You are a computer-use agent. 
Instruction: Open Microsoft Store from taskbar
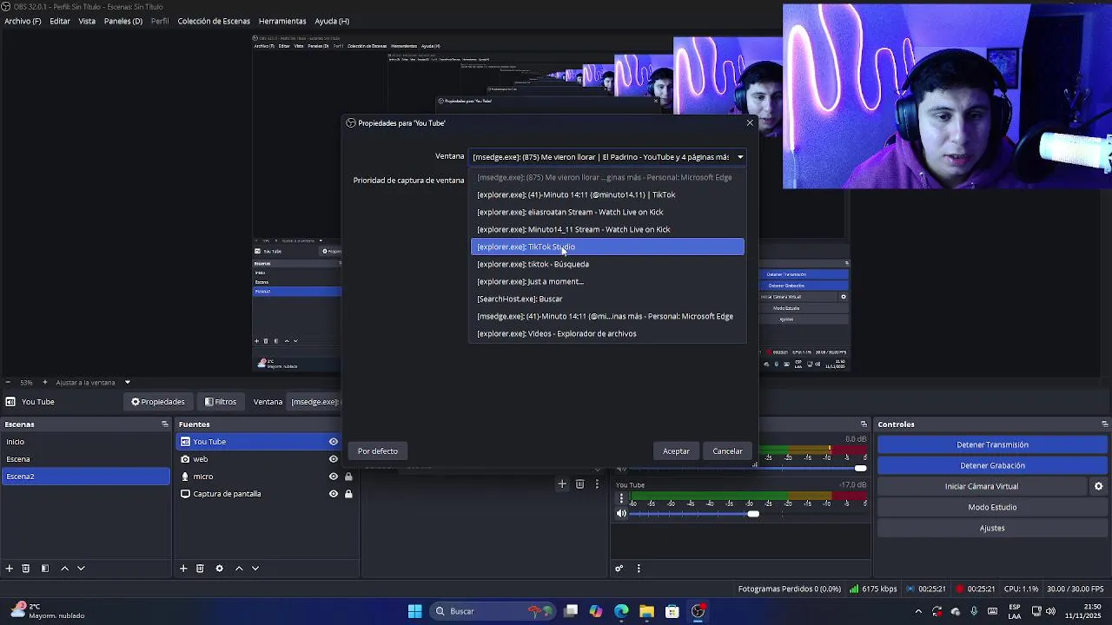point(672,611)
